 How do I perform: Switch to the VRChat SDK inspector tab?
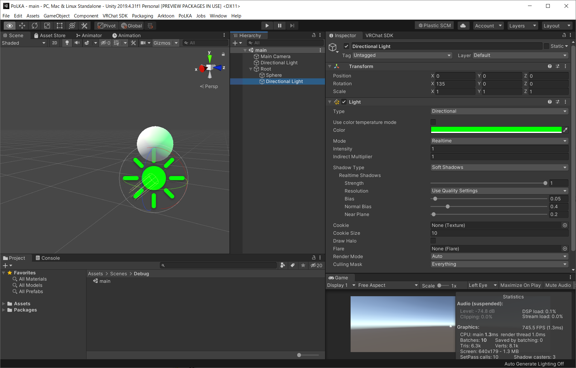379,35
